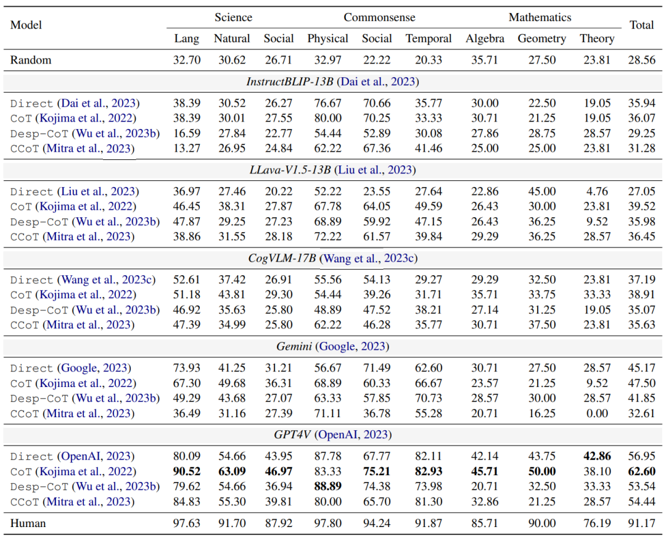Click the LLava-V1.5-13B section title
The image size is (666, 540).
tap(290, 170)
